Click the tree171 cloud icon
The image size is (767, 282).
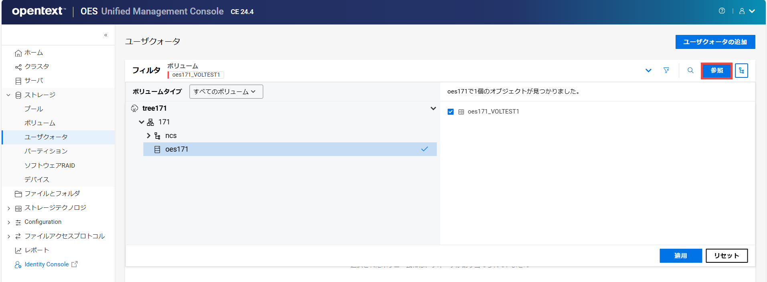point(135,108)
